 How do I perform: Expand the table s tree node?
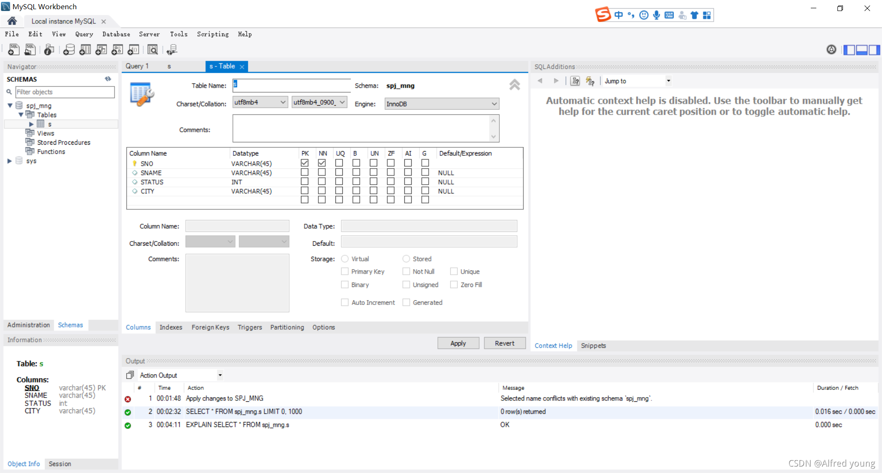click(31, 124)
